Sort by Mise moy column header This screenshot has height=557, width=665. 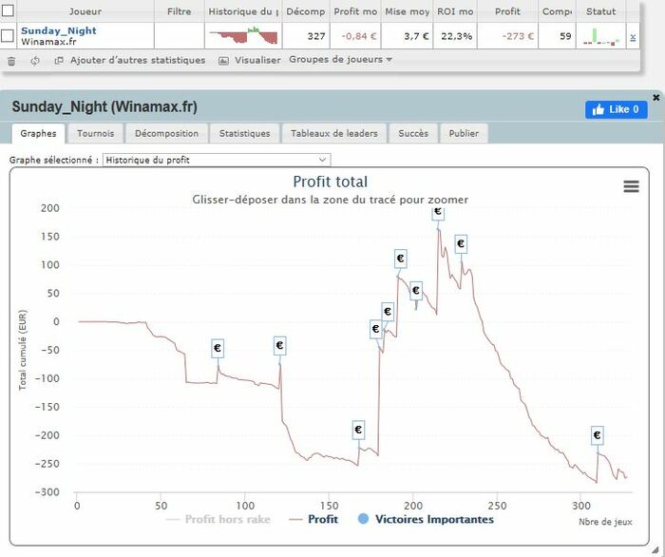(x=408, y=11)
